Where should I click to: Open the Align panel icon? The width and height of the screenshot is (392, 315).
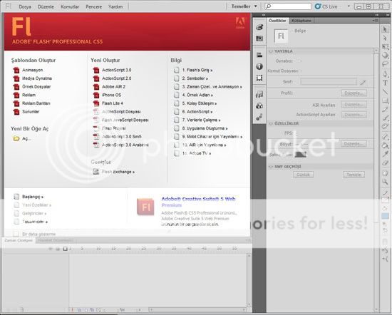point(259,55)
